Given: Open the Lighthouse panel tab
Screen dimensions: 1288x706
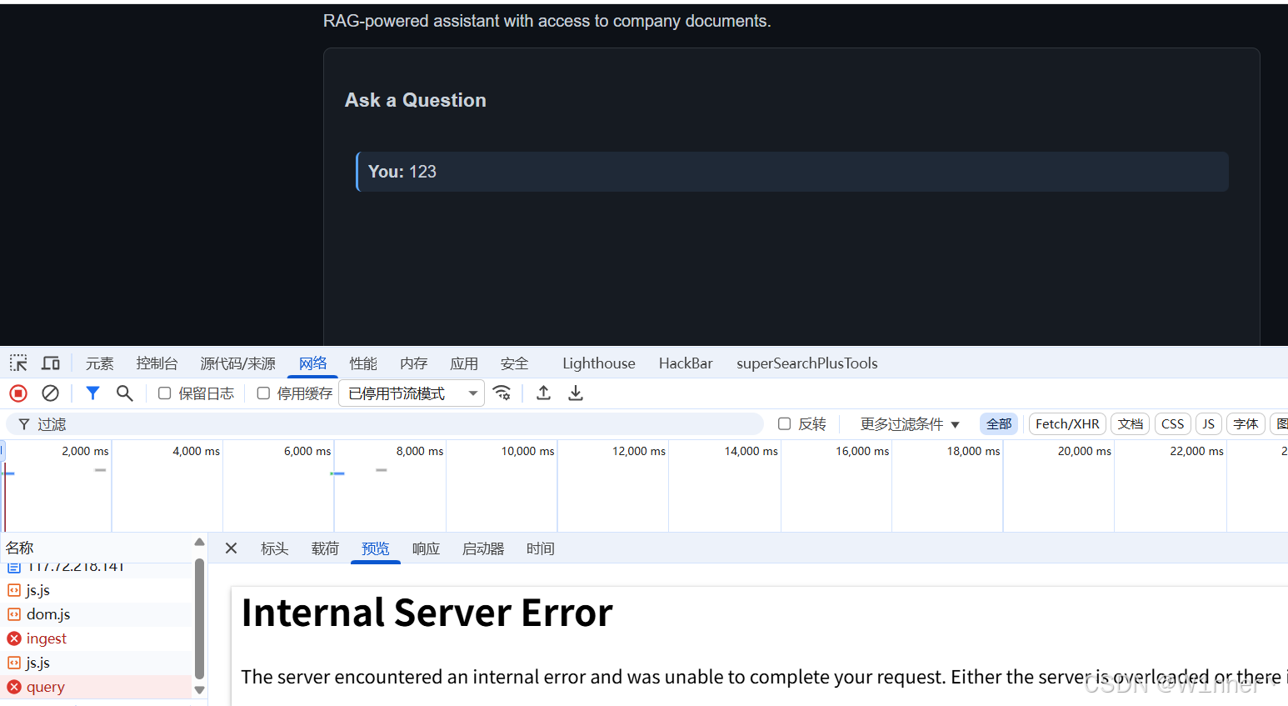Looking at the screenshot, I should pyautogui.click(x=599, y=363).
